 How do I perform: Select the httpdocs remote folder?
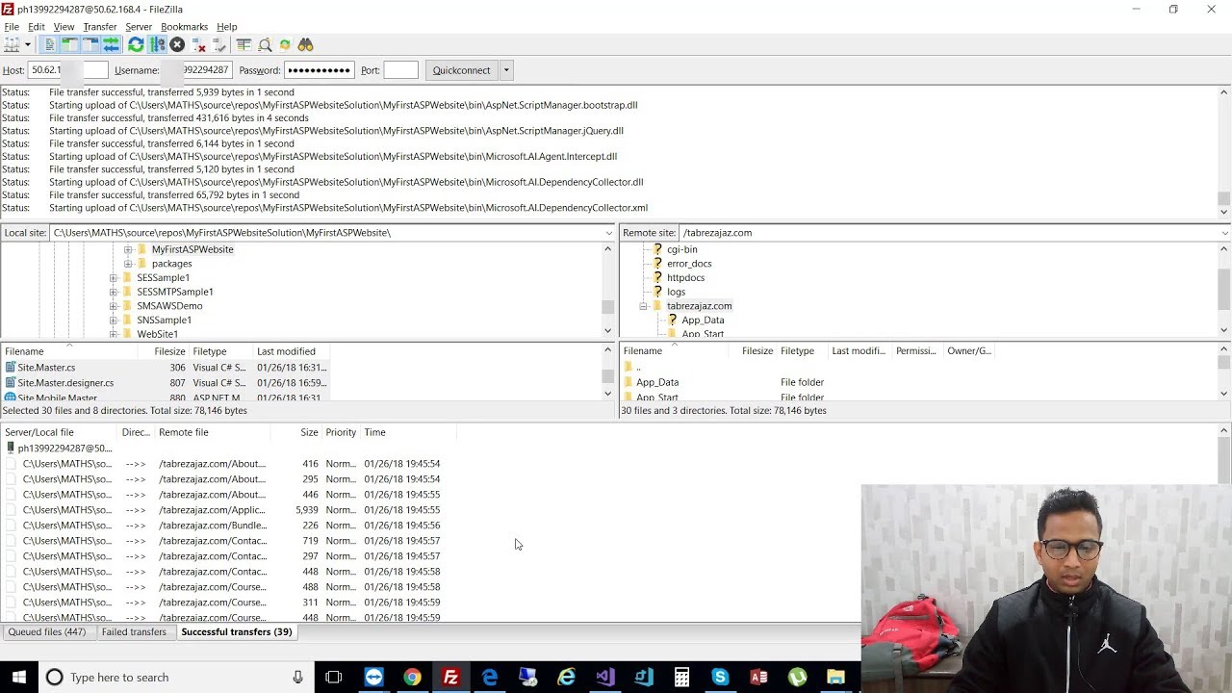[x=685, y=278]
